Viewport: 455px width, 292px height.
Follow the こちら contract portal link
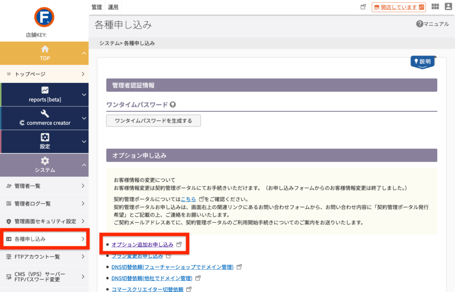coord(188,199)
